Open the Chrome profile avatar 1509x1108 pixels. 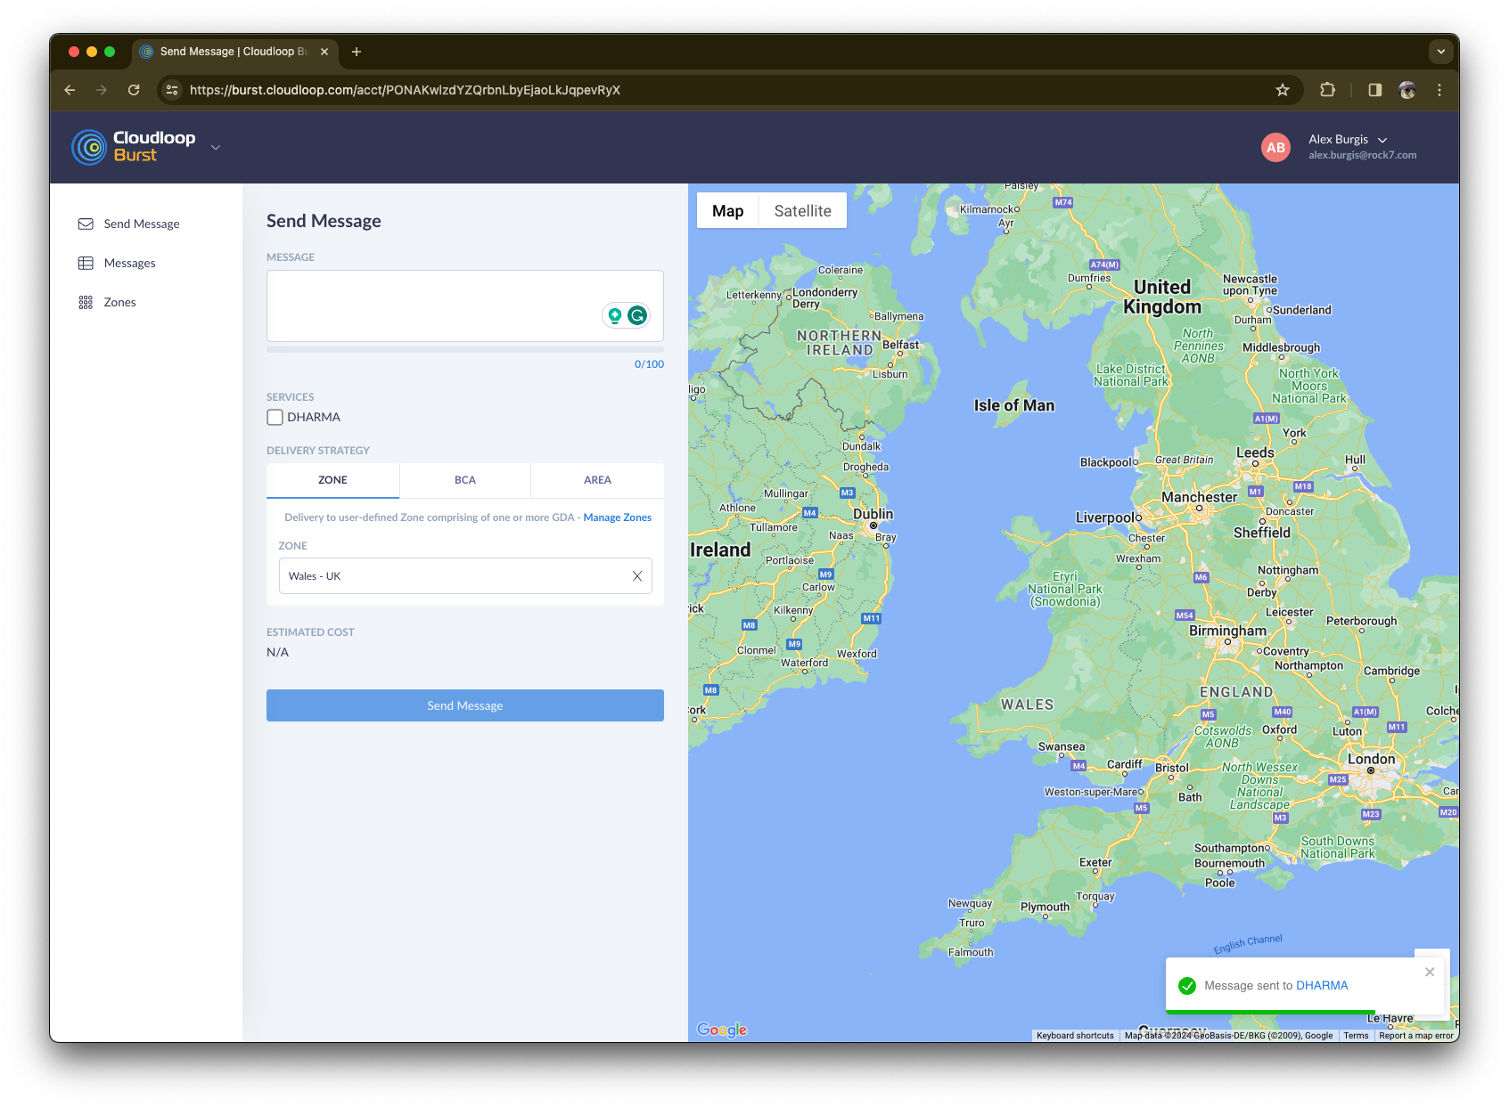[x=1407, y=90]
